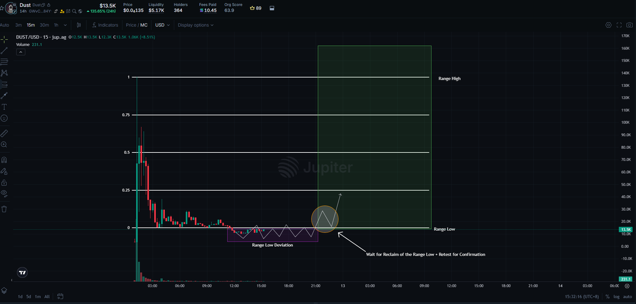Click the Org Score 63.9 stat
The height and width of the screenshot is (304, 636).
tap(233, 7)
